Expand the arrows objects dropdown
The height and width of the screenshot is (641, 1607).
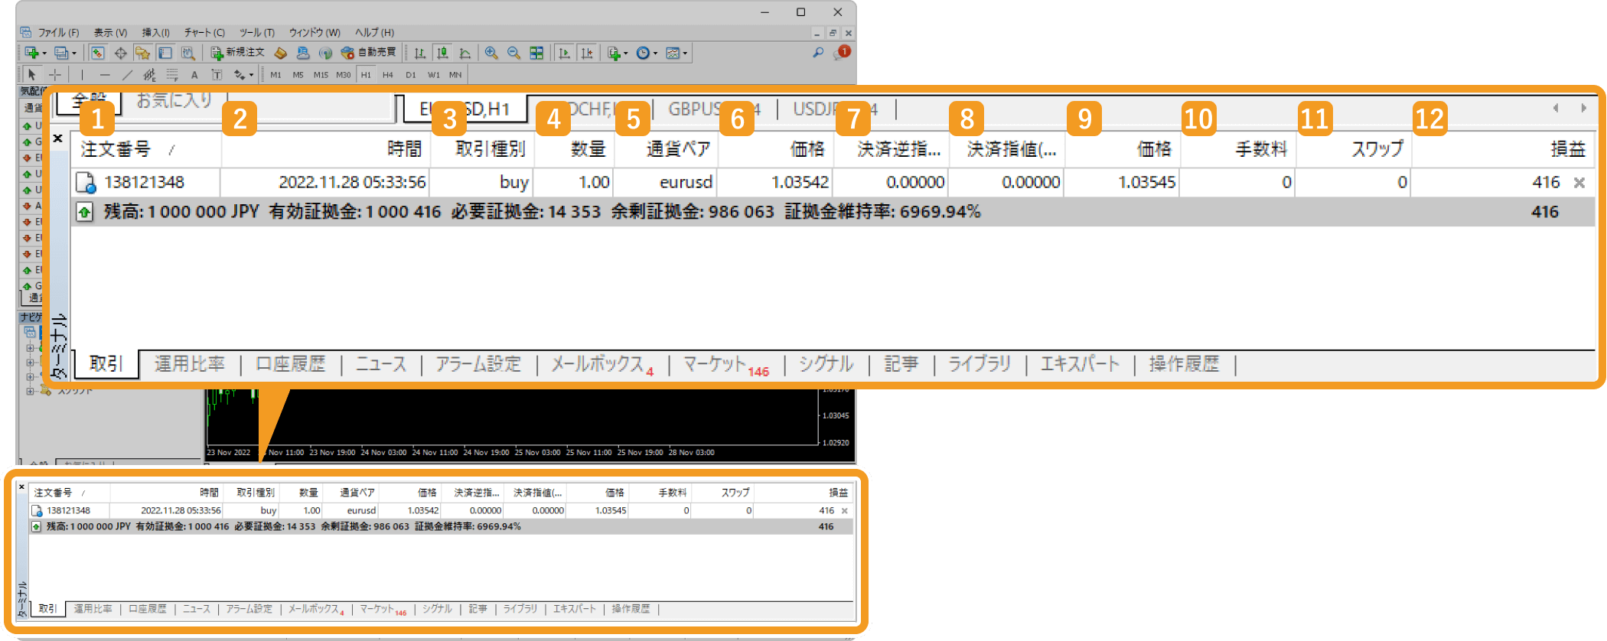[x=251, y=75]
